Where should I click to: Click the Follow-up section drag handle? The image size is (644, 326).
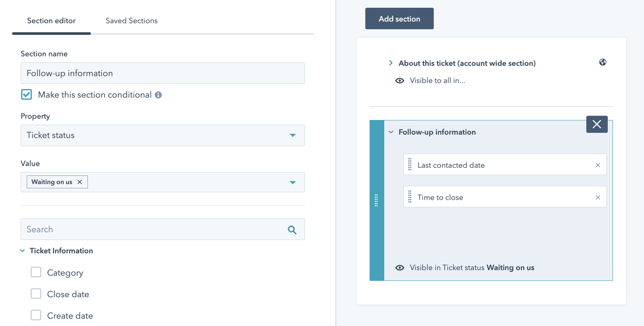376,200
